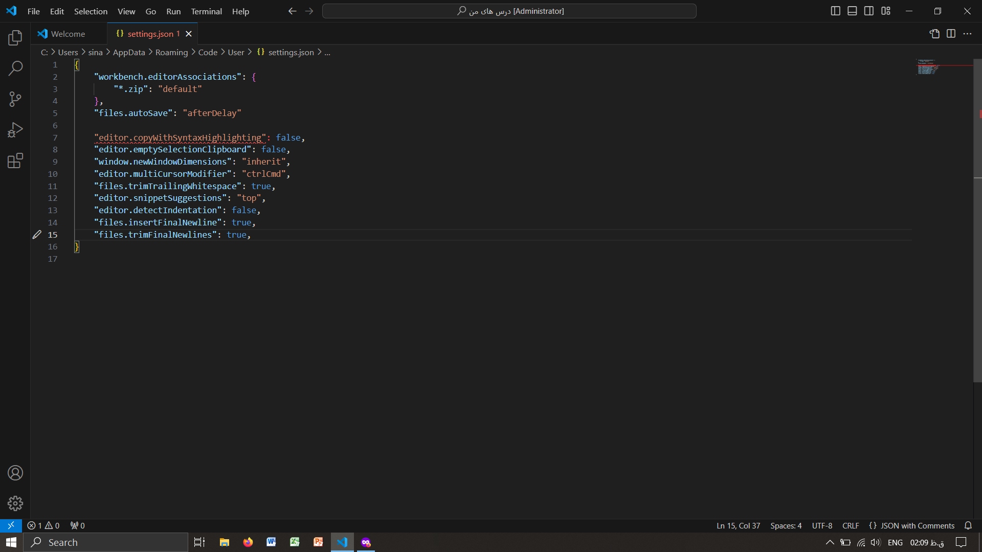The height and width of the screenshot is (552, 982).
Task: Open Word from the taskbar
Action: click(x=271, y=542)
